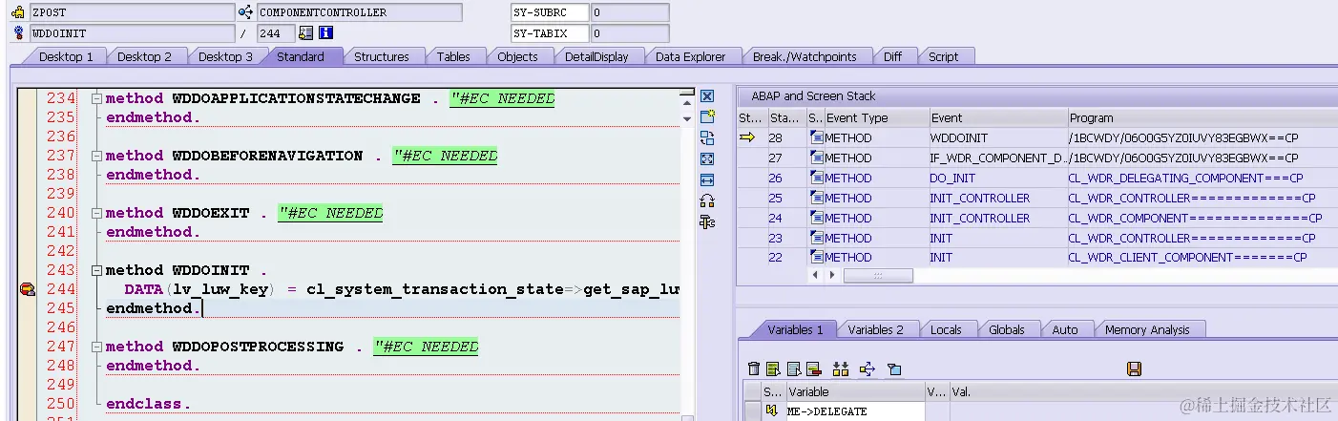Image resolution: width=1338 pixels, height=421 pixels.
Task: Click the ME->DELEGATE variable name cell
Action: point(855,411)
